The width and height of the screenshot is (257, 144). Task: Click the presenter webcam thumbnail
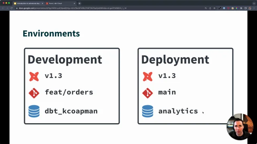point(240,127)
